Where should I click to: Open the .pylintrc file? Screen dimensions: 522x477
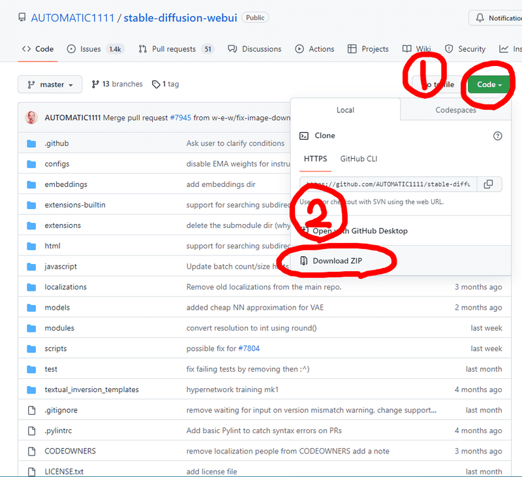point(58,431)
